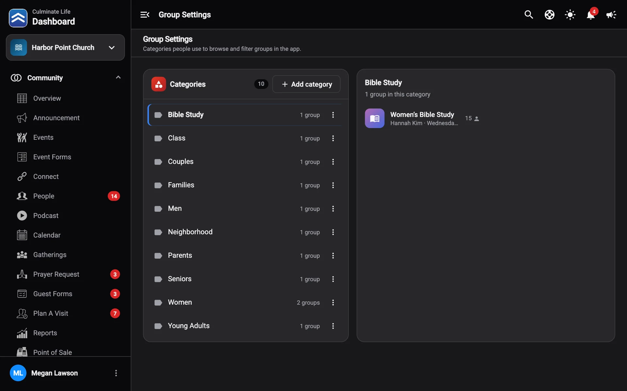Select the Parents category
The width and height of the screenshot is (627, 391).
(x=245, y=255)
